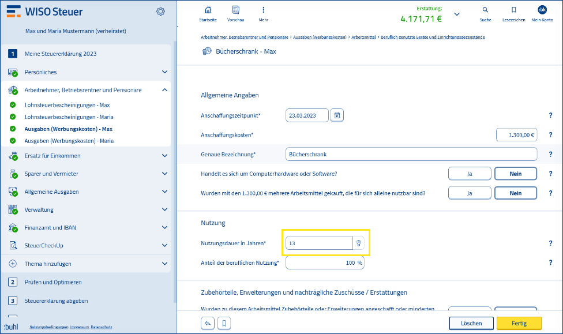Select Nein for mehrere Arbeitsmittel question
Image resolution: width=563 pixels, height=334 pixels.
[515, 193]
